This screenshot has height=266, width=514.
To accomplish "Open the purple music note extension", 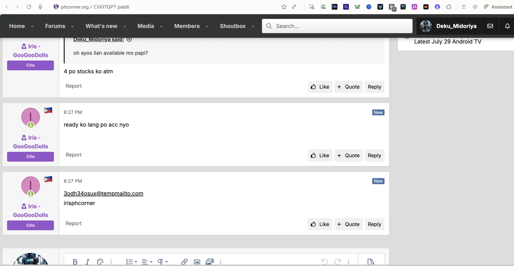I will (414, 7).
